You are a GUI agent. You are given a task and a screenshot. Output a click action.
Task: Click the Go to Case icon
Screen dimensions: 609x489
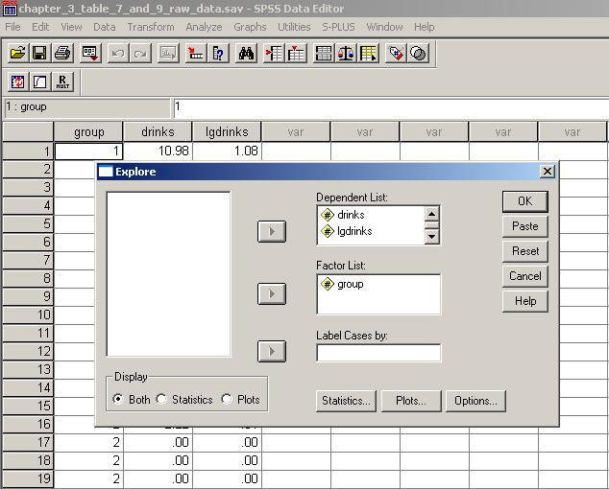(x=195, y=53)
